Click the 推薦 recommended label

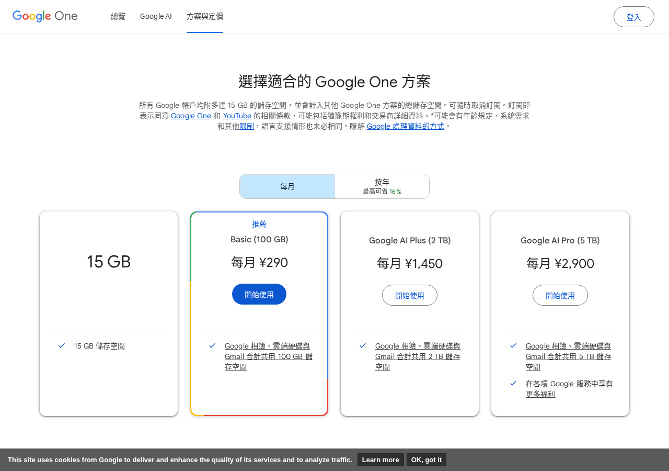[x=259, y=224]
